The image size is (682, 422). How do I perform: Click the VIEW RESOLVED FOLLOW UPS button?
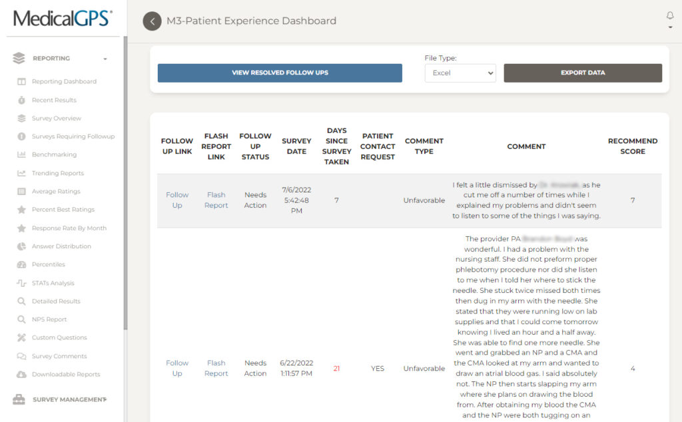[279, 73]
